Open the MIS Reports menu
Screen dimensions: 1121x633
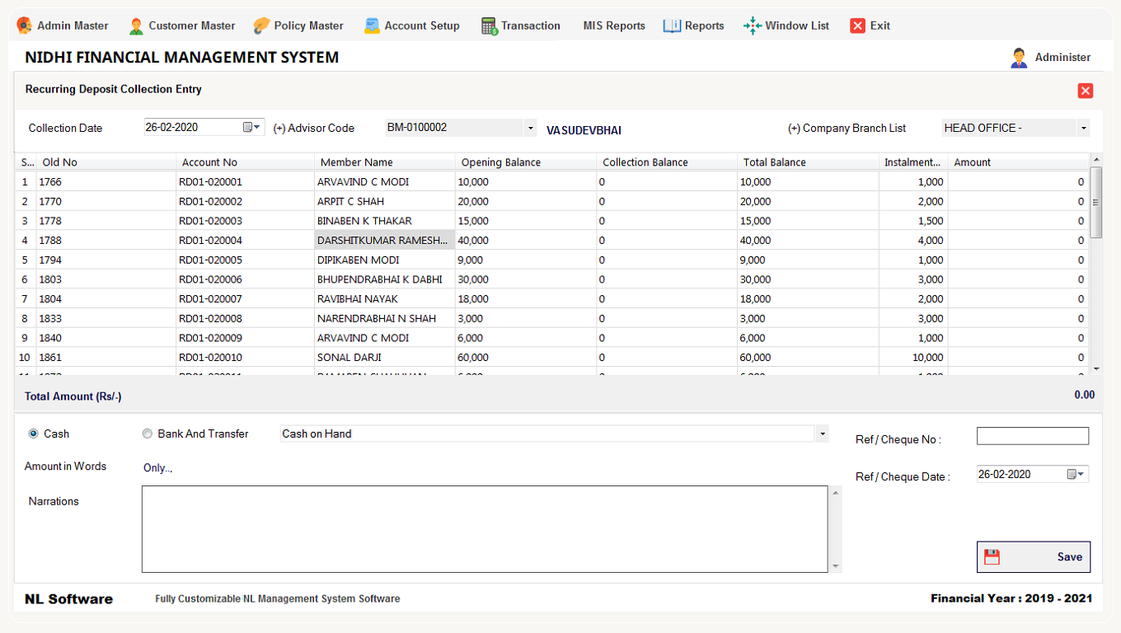[613, 26]
